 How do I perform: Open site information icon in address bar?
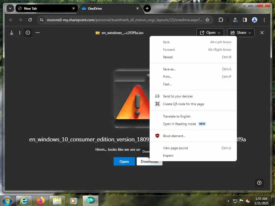click(42, 20)
